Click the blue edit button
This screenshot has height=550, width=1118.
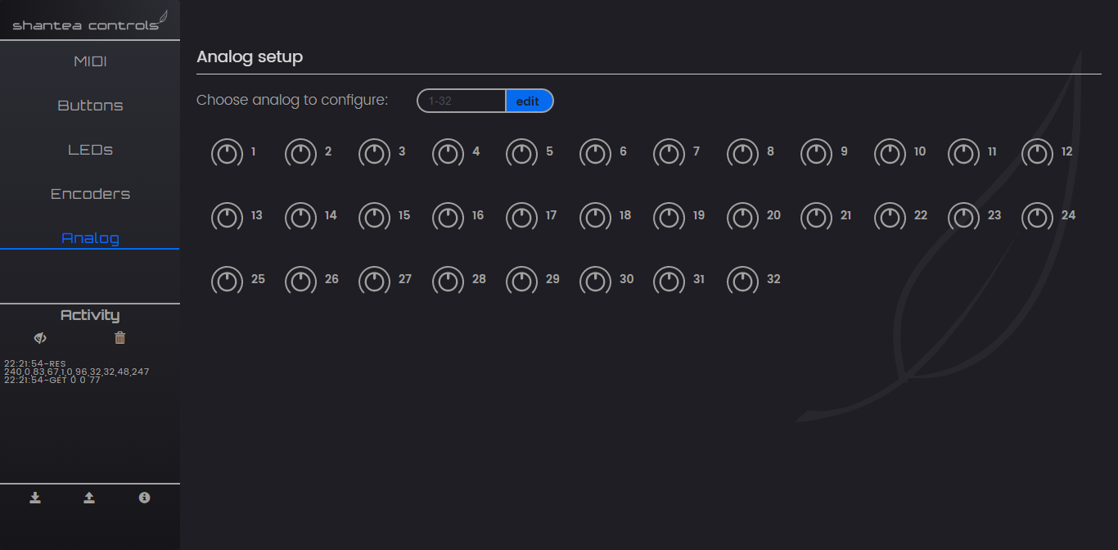(x=529, y=101)
